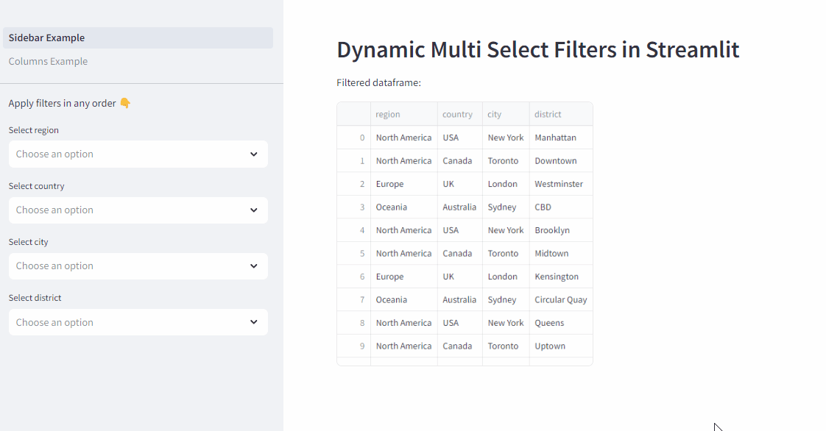Select the Sydney cell in row 3
The height and width of the screenshot is (431, 826).
[506, 207]
